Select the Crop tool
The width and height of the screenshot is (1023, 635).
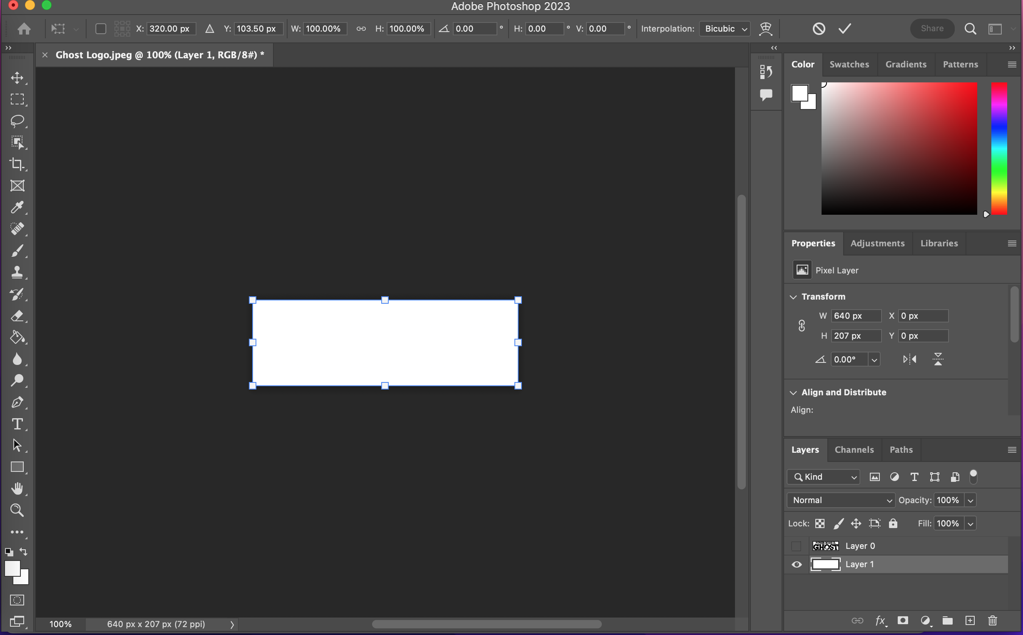[17, 164]
